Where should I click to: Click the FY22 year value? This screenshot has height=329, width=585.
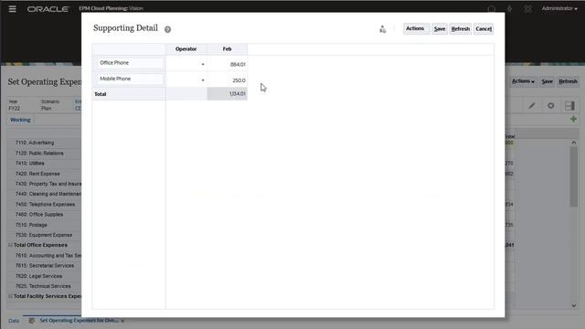(x=15, y=109)
